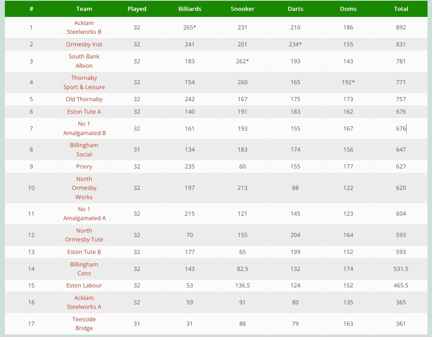The image size is (432, 337).
Task: Select the Billingham Social team link
Action: [84, 150]
